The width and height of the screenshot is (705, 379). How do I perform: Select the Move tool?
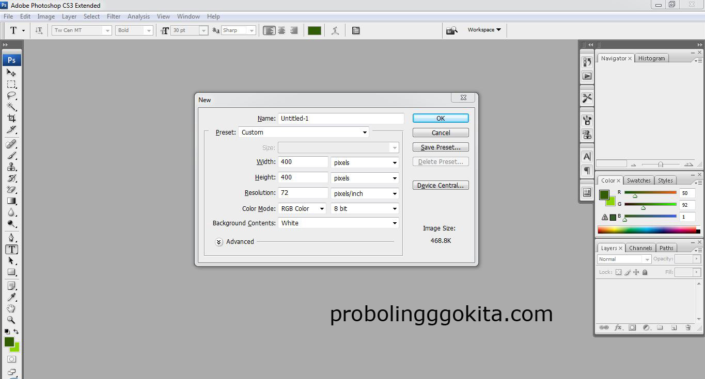pyautogui.click(x=11, y=73)
